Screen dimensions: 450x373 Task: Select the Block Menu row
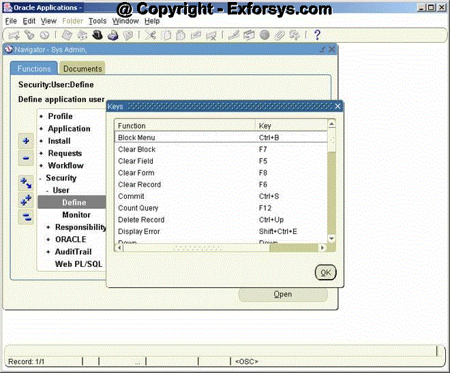pos(184,137)
